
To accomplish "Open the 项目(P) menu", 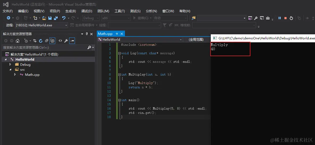I will [55, 11].
